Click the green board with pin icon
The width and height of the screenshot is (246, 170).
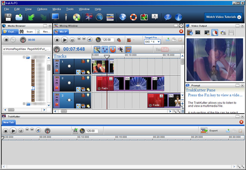(144, 17)
